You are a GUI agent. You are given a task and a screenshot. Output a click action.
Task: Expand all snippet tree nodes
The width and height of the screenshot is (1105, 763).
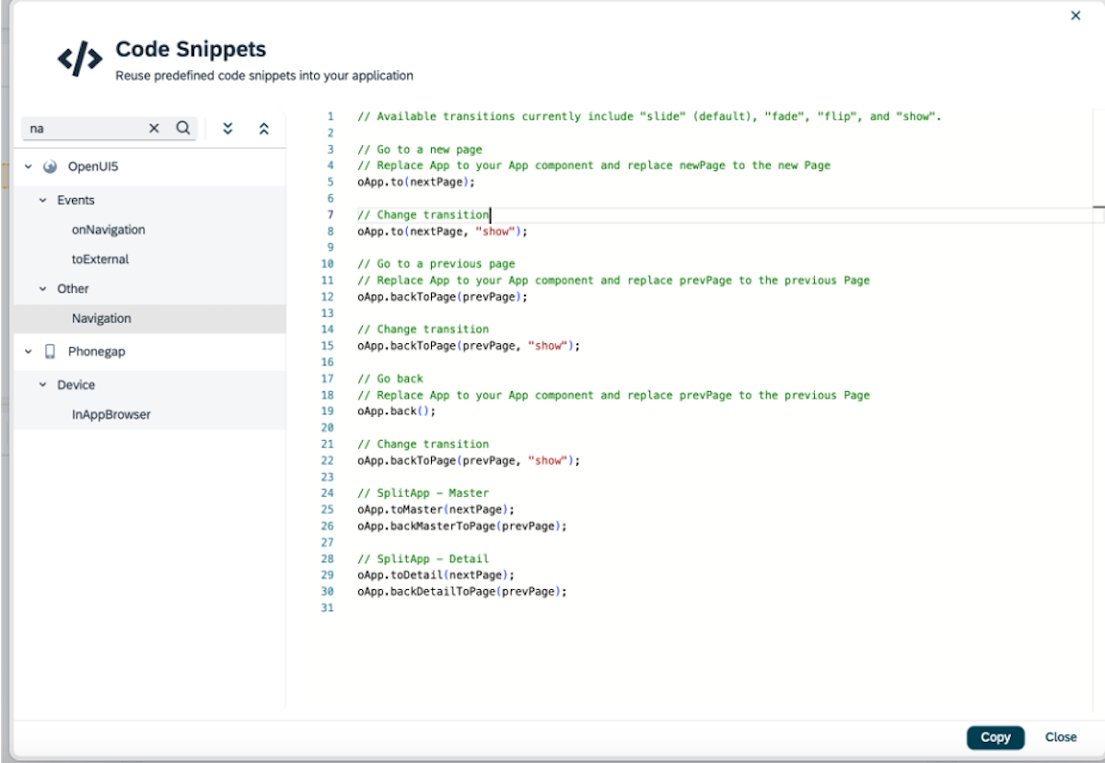(227, 129)
